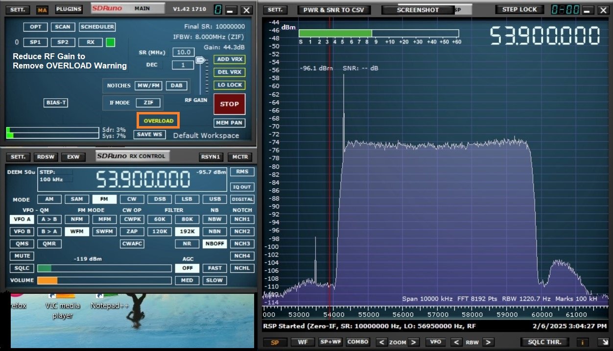Switch to the SP spectrum view at the bottom
Image resolution: width=613 pixels, height=351 pixels.
click(275, 342)
